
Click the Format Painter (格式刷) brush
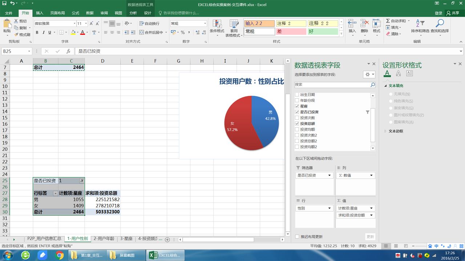(x=16, y=34)
